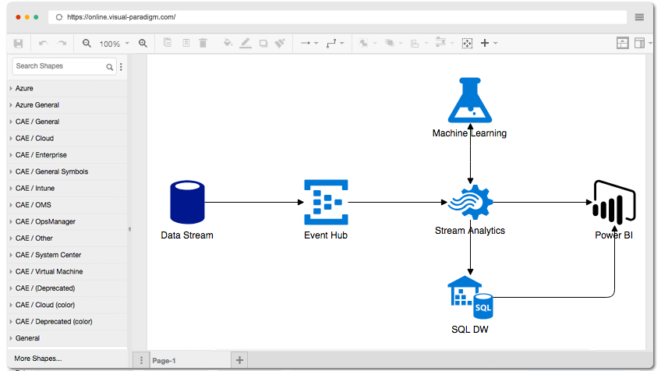Expand the CAE / Enterprise category
This screenshot has height=371, width=661.
(x=68, y=155)
